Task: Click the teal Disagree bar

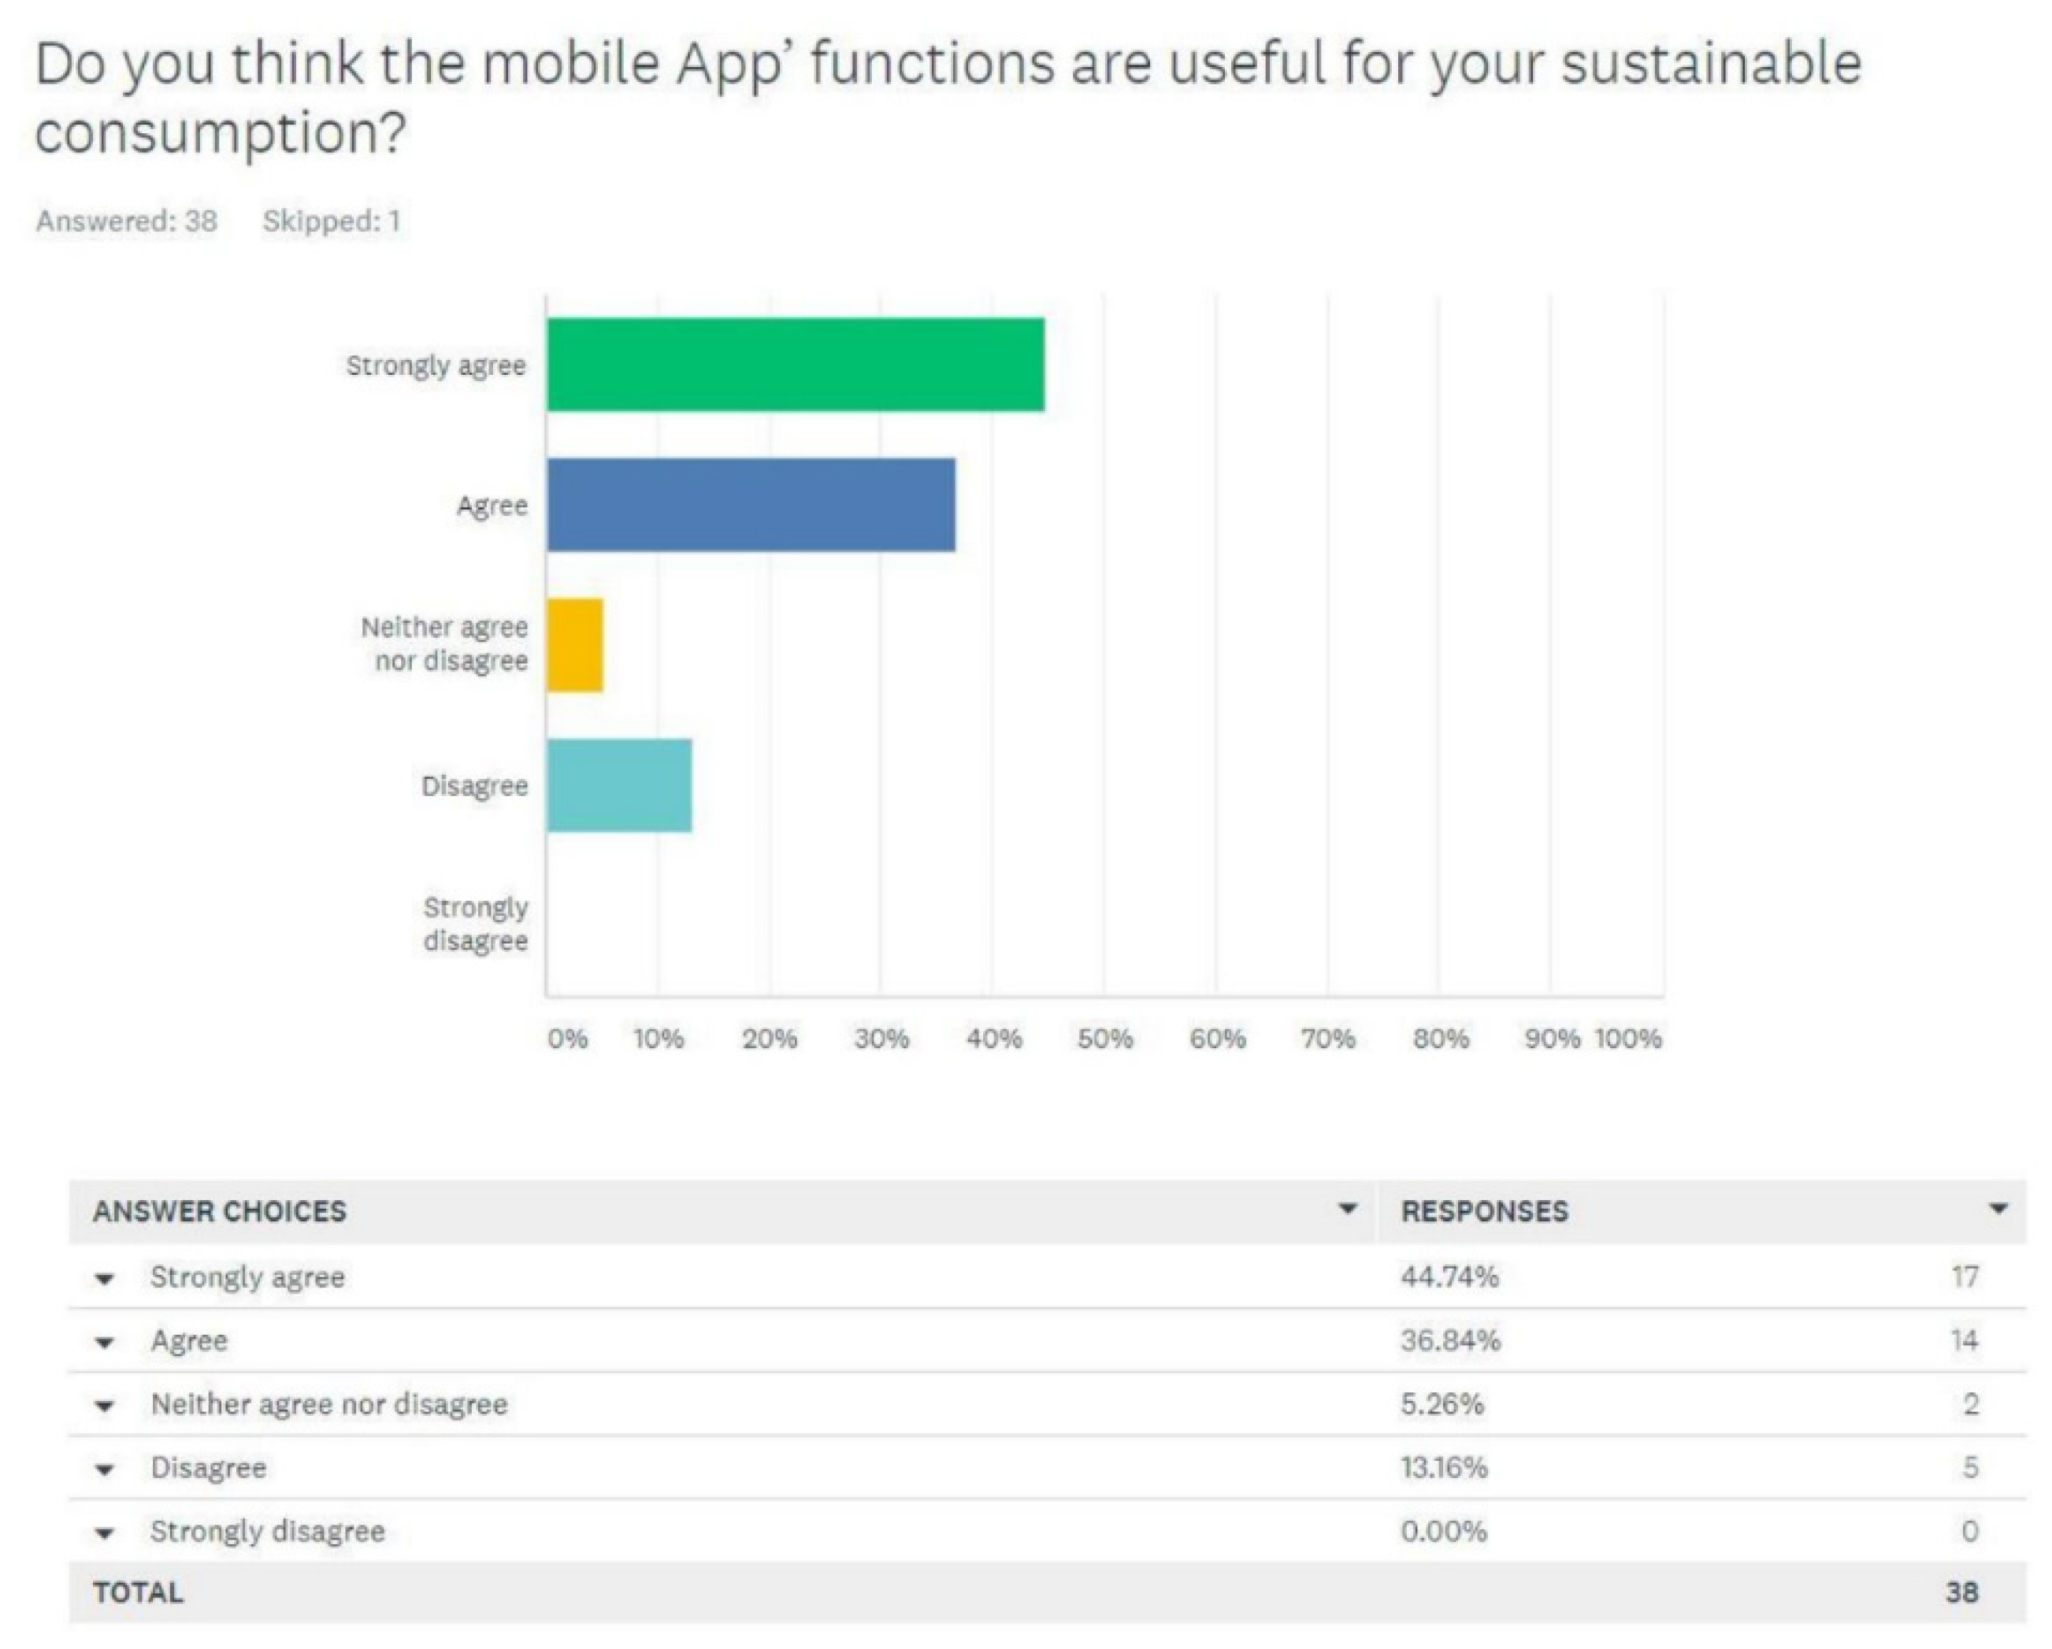Action: point(618,785)
